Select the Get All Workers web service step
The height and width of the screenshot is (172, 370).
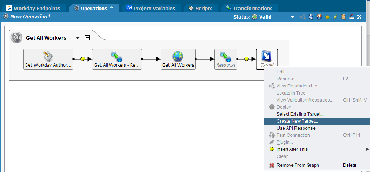tap(178, 59)
